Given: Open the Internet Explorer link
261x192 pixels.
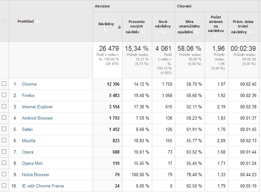Looking at the screenshot, I should tap(37, 107).
